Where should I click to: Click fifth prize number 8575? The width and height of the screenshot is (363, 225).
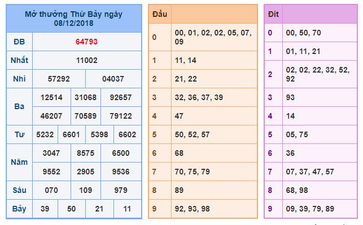(86, 153)
